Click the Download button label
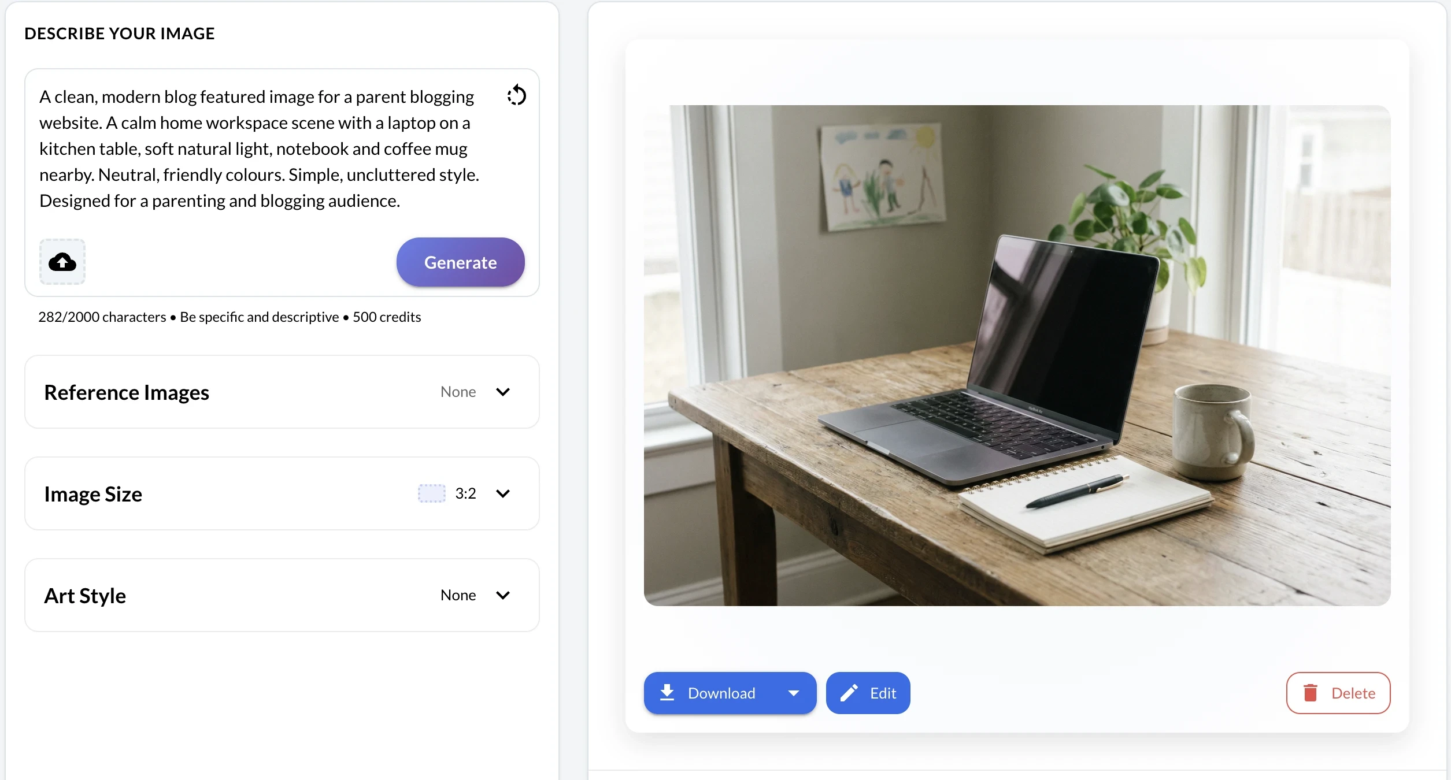1451x780 pixels. click(x=721, y=693)
